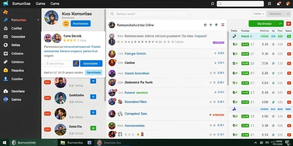
Task: Click the purple tag on the first post
Action: (x=218, y=42)
